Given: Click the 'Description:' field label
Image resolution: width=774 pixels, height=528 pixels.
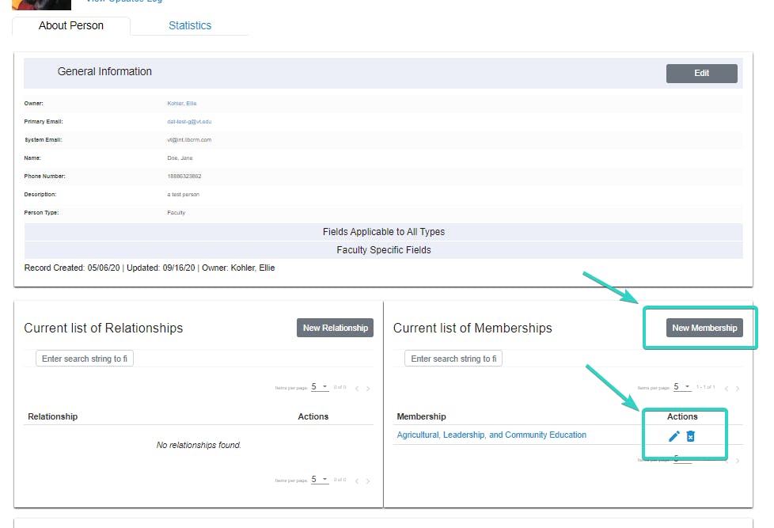Looking at the screenshot, I should 40,195.
